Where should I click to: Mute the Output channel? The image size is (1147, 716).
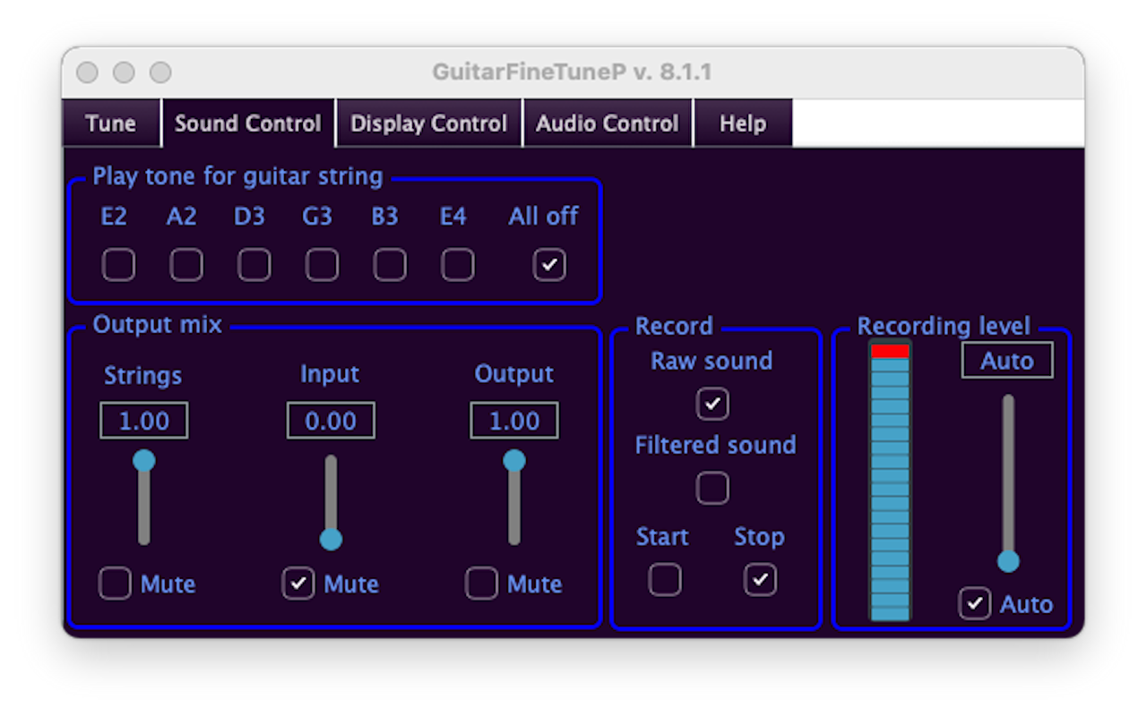point(481,584)
